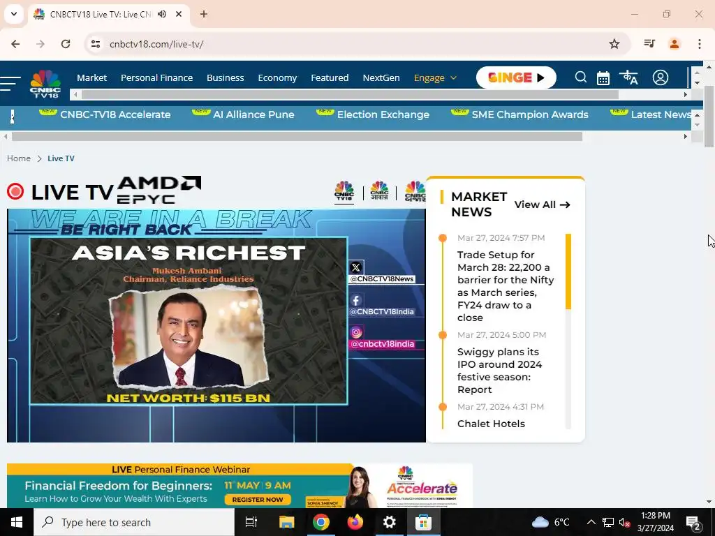Click the taskbar search box
Viewport: 715px width, 536px height.
pos(134,522)
